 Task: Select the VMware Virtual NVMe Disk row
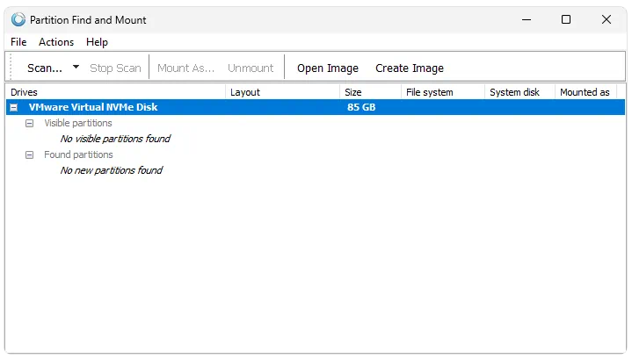(316, 107)
